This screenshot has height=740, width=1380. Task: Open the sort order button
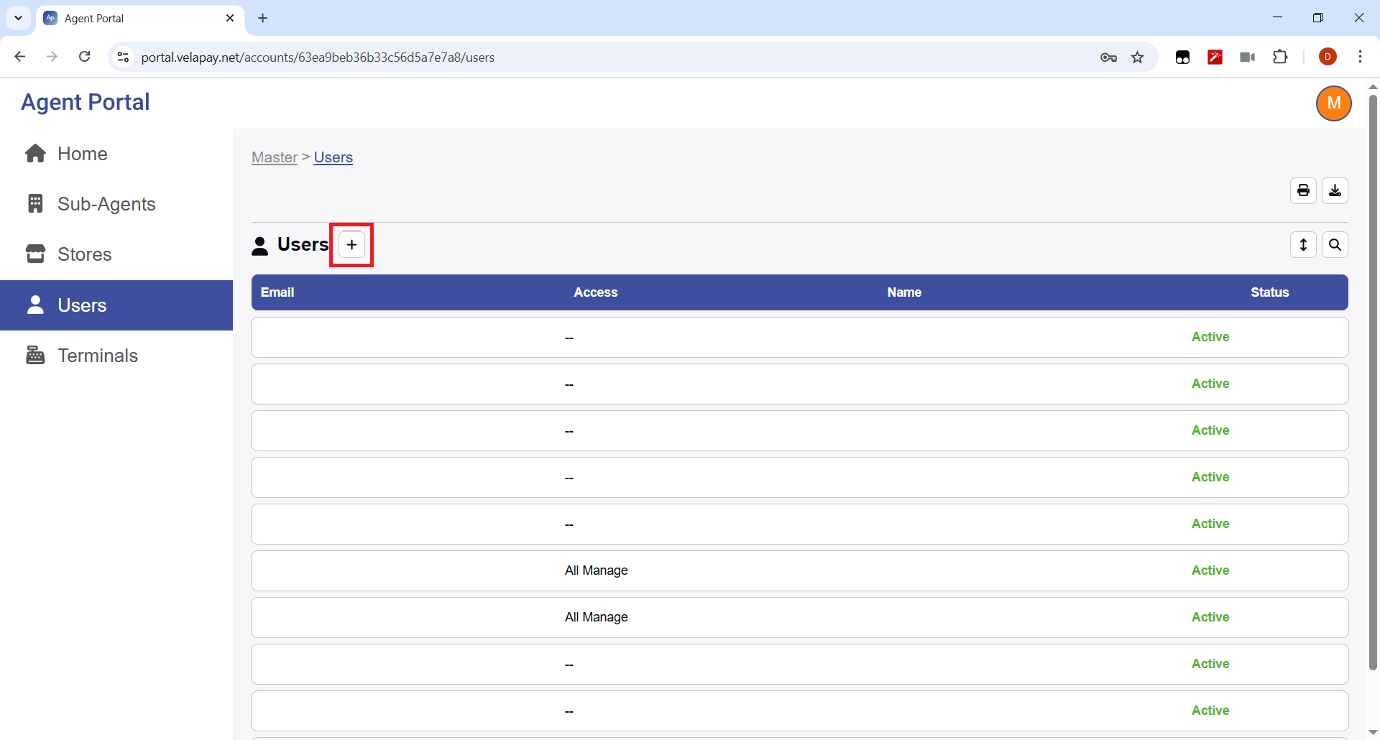point(1303,245)
